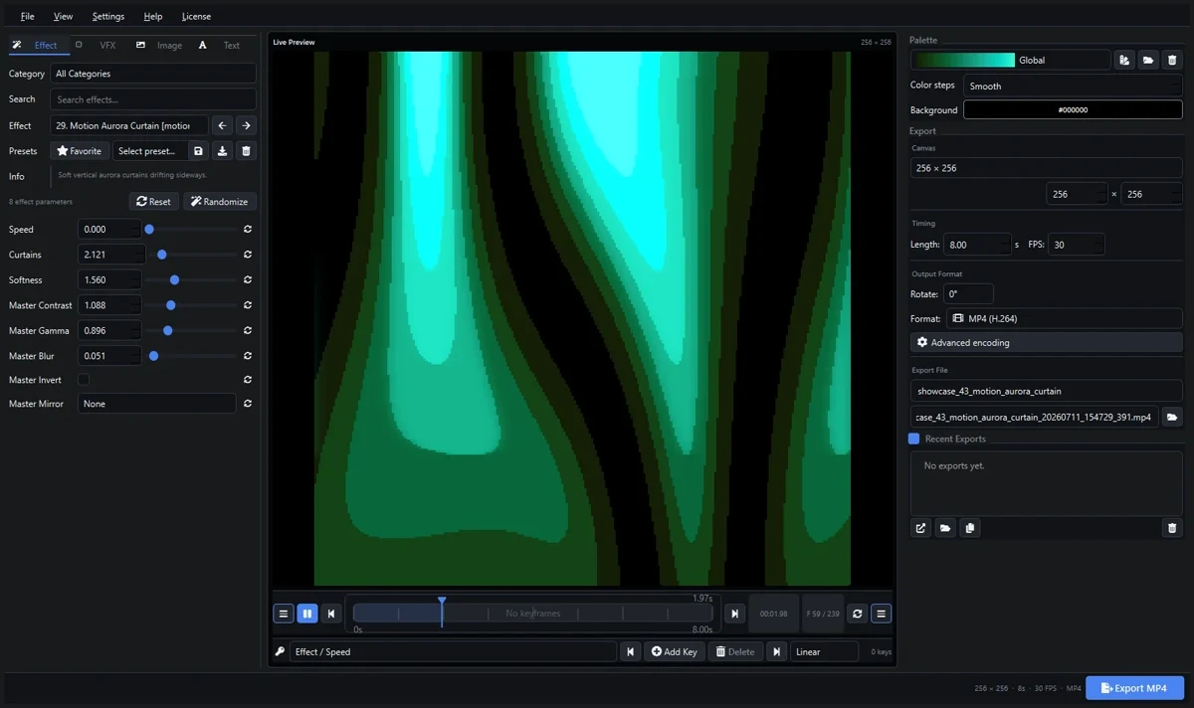
Task: Open the License menu
Action: pyautogui.click(x=196, y=16)
